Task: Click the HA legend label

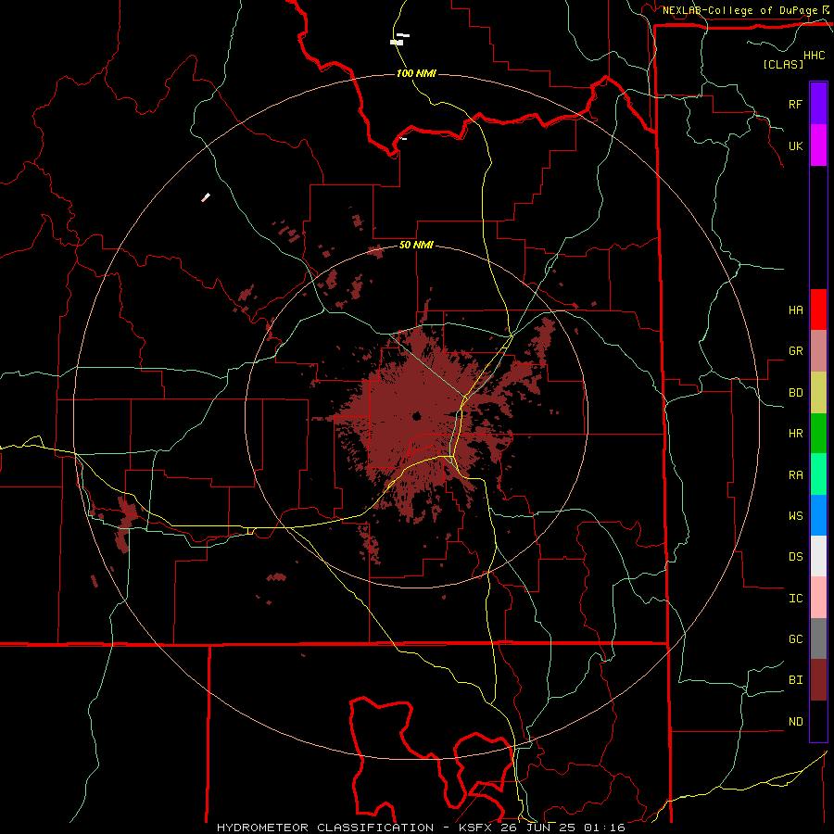Action: [x=795, y=310]
